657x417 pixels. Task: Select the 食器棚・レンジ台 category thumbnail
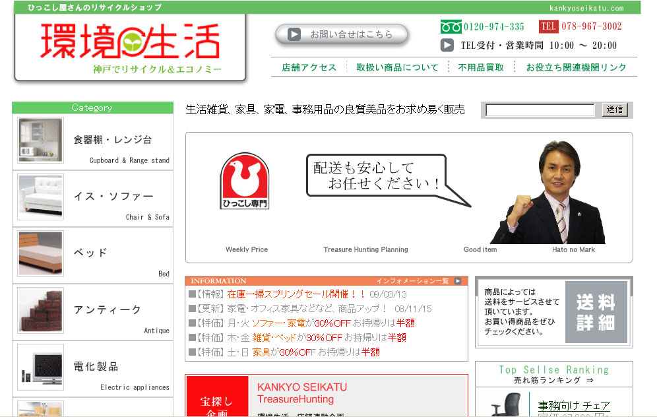click(x=41, y=140)
